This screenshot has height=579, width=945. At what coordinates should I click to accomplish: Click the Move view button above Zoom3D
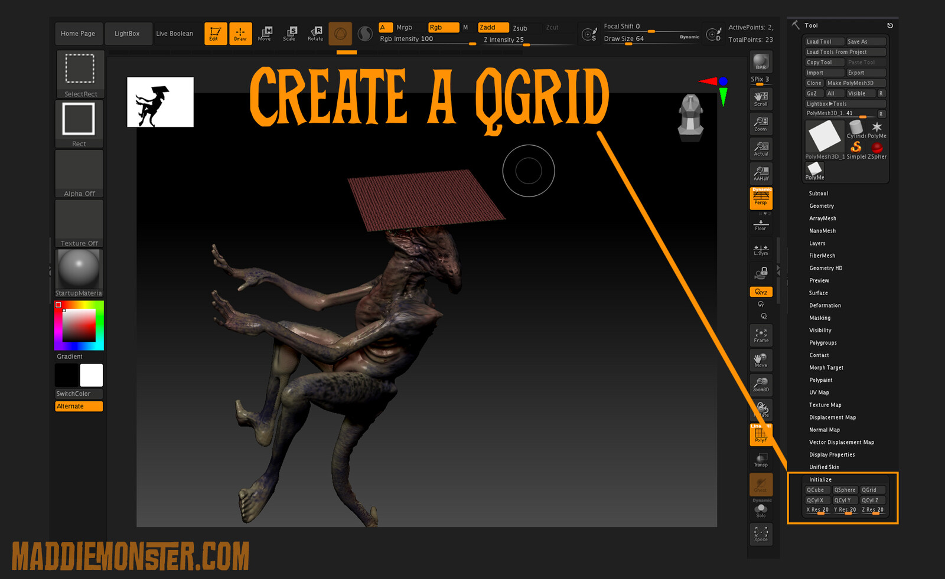761,360
